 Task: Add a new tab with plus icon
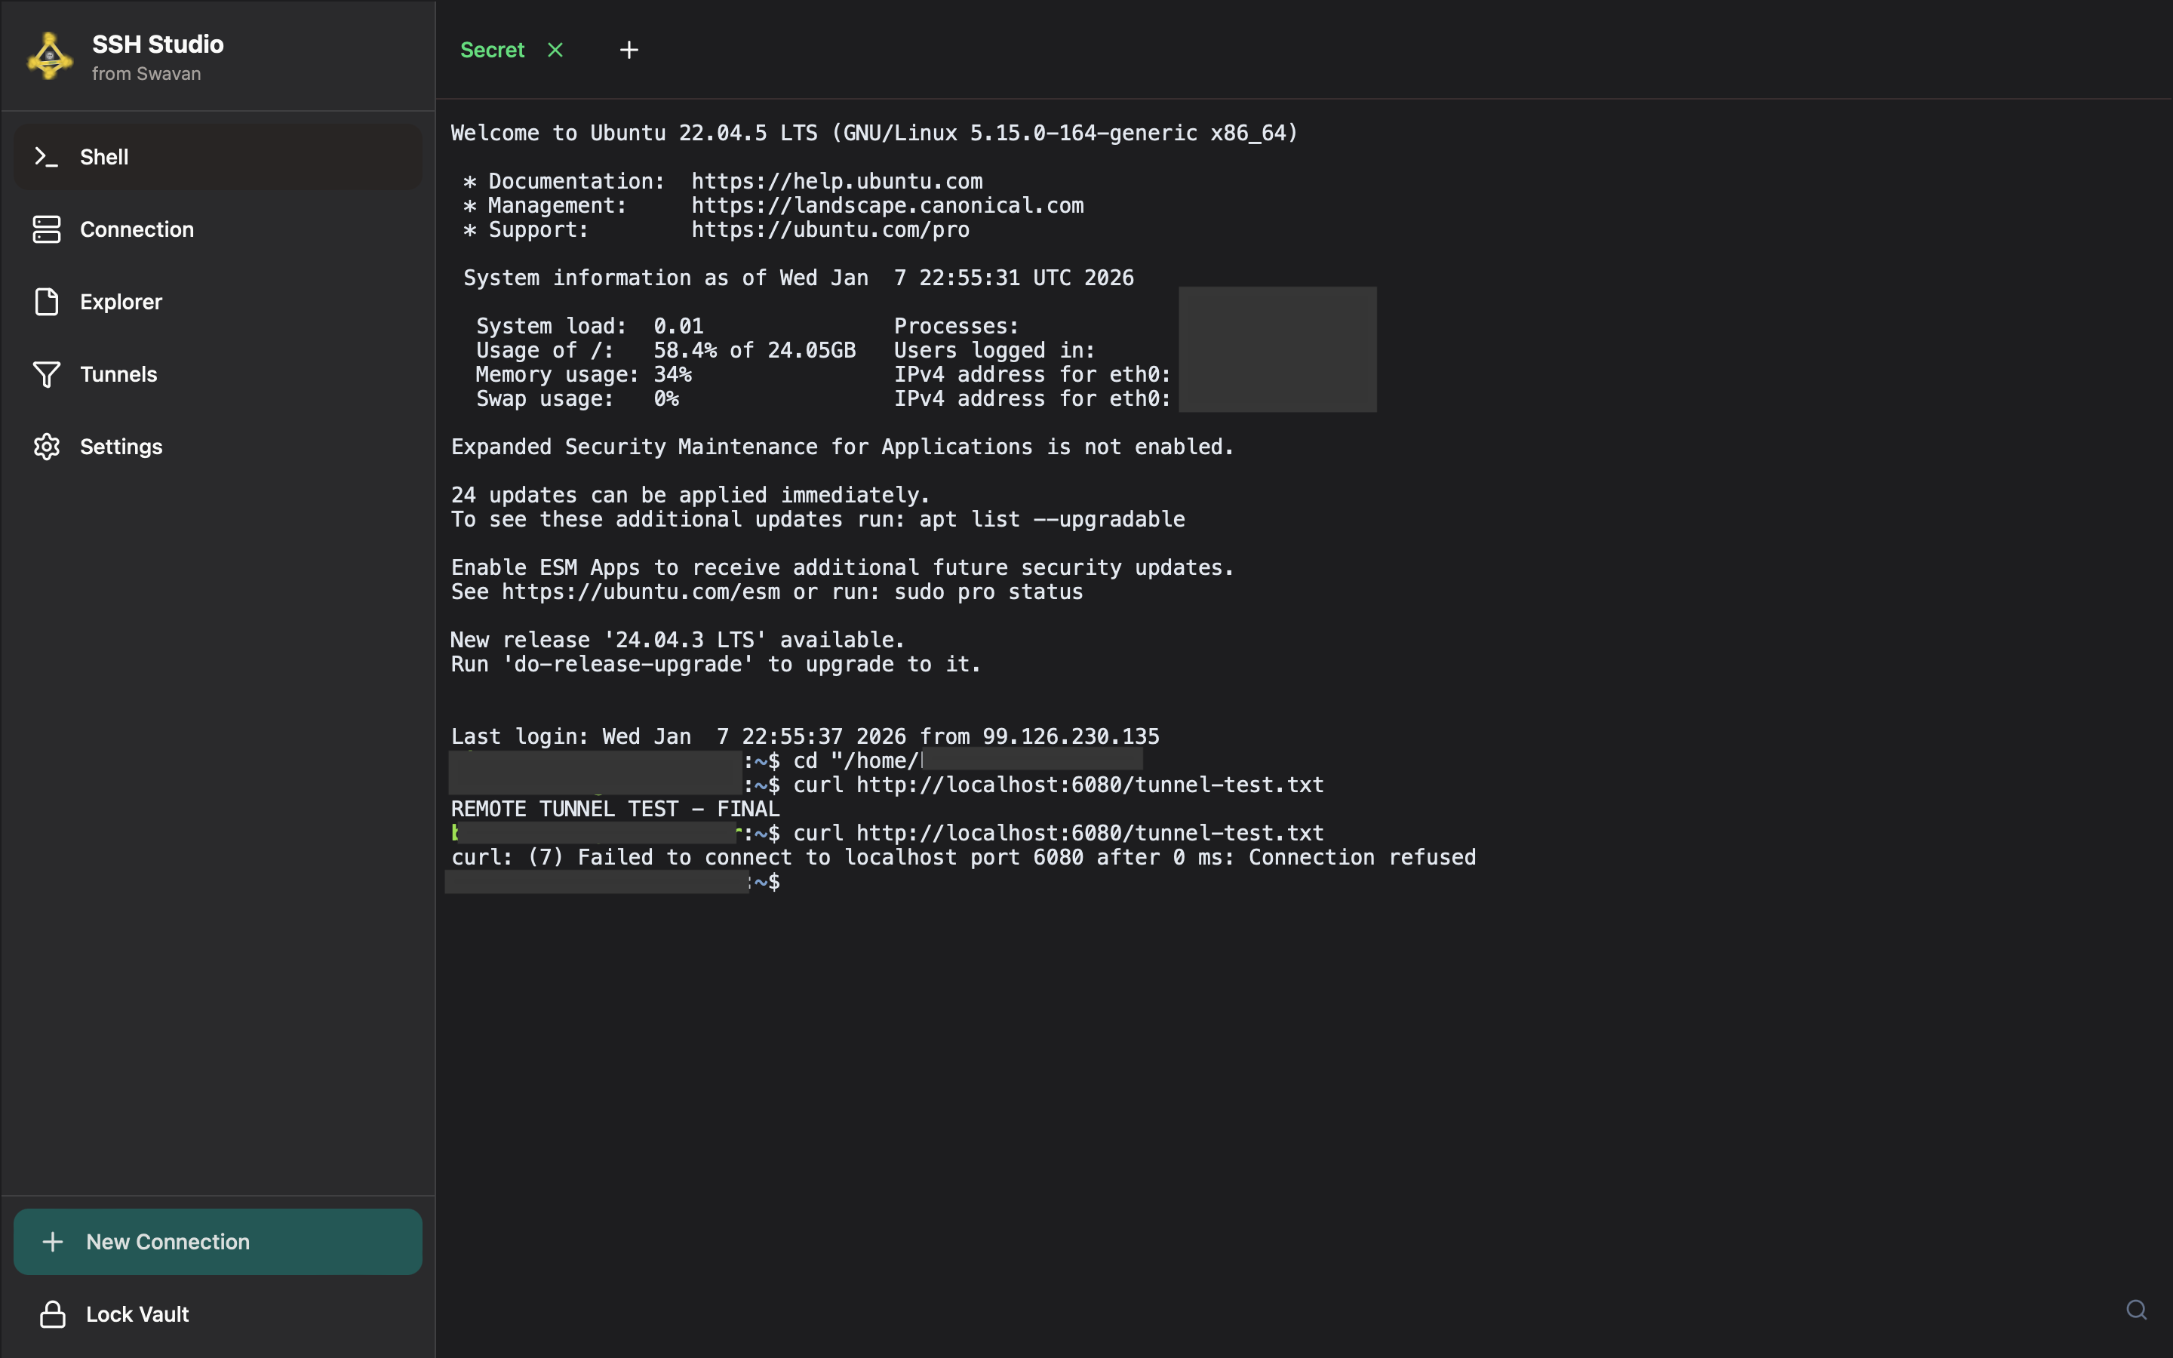click(x=629, y=51)
